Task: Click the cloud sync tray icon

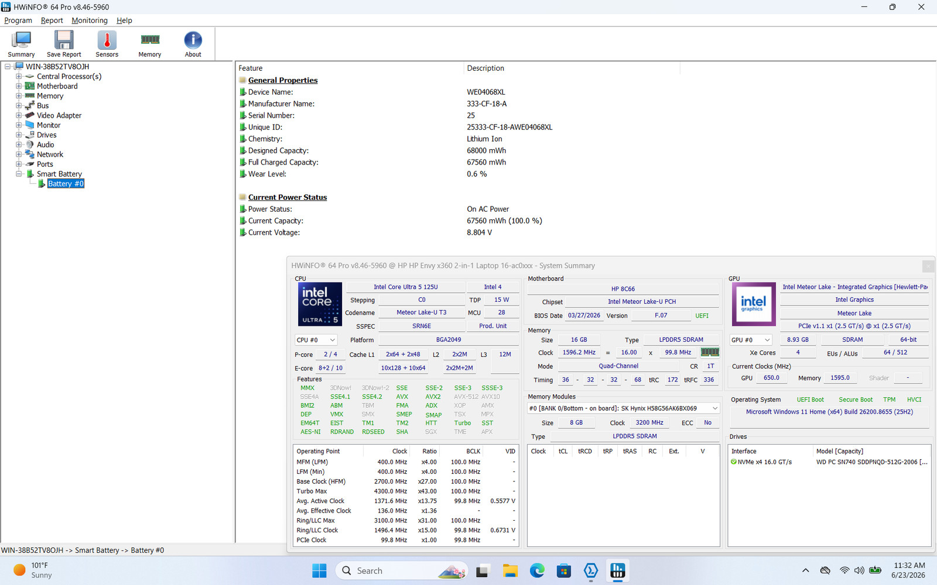Action: point(825,570)
